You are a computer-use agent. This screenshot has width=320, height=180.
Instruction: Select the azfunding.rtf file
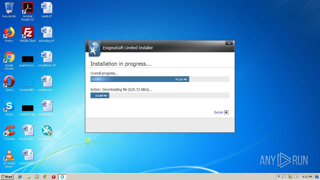46,34
